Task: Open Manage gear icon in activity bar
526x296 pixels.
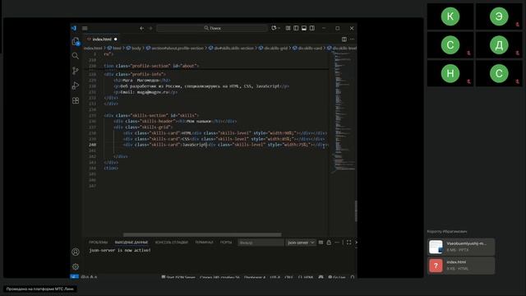Action: pos(76,266)
